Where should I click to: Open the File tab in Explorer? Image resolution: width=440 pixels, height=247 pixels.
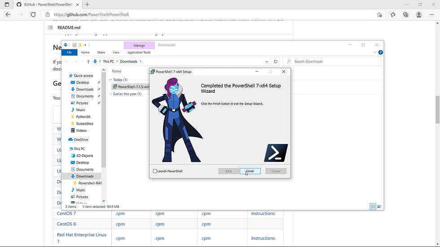click(x=69, y=52)
